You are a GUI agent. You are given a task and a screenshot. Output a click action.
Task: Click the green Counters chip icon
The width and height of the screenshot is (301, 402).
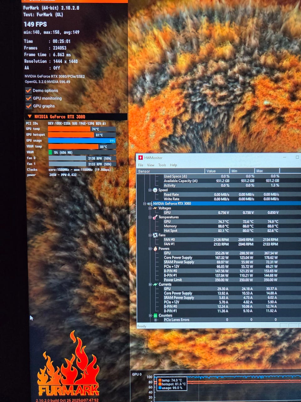(x=155, y=315)
